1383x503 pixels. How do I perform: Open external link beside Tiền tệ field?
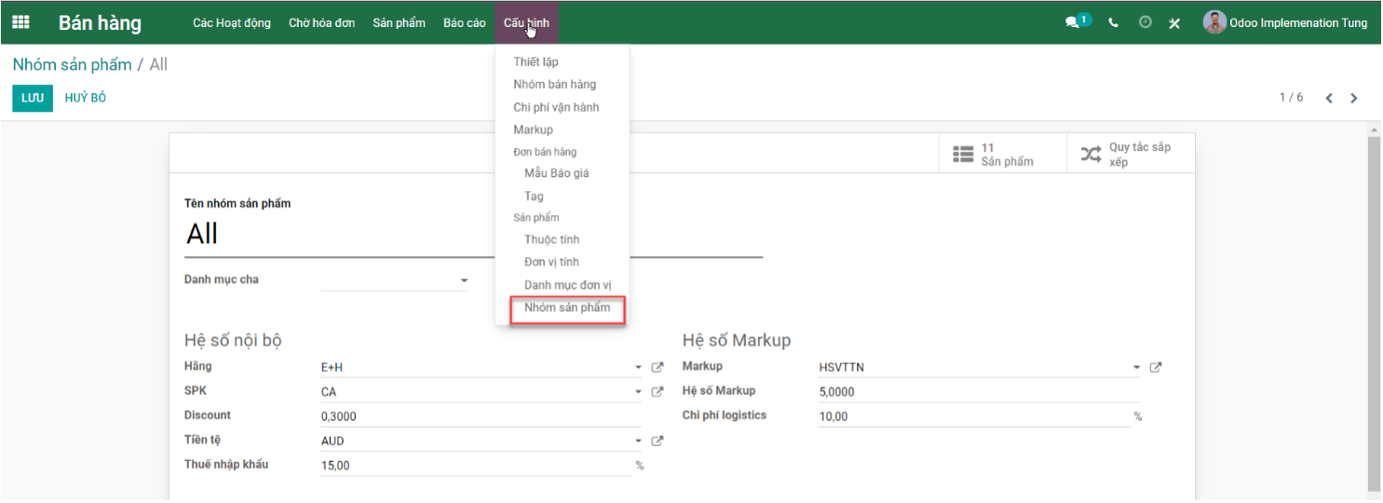click(x=657, y=441)
